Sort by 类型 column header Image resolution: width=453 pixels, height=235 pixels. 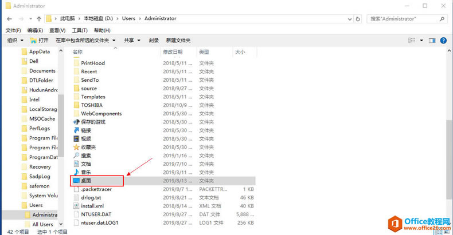204,52
